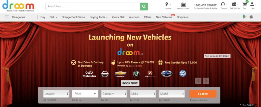The image size is (261, 107).
Task: Open the Orange Book Value menu item
Action: [75, 17]
